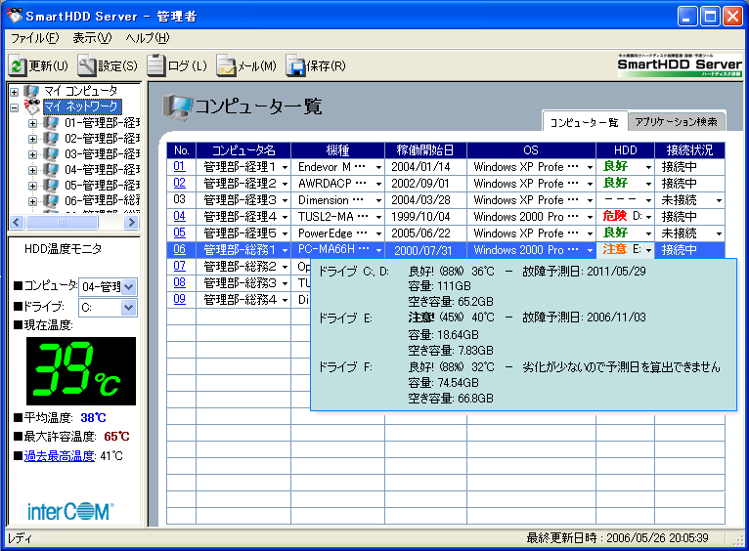This screenshot has height=551, width=749.
Task: Click the computer icon of 06-管理部 node
Action: point(50,201)
